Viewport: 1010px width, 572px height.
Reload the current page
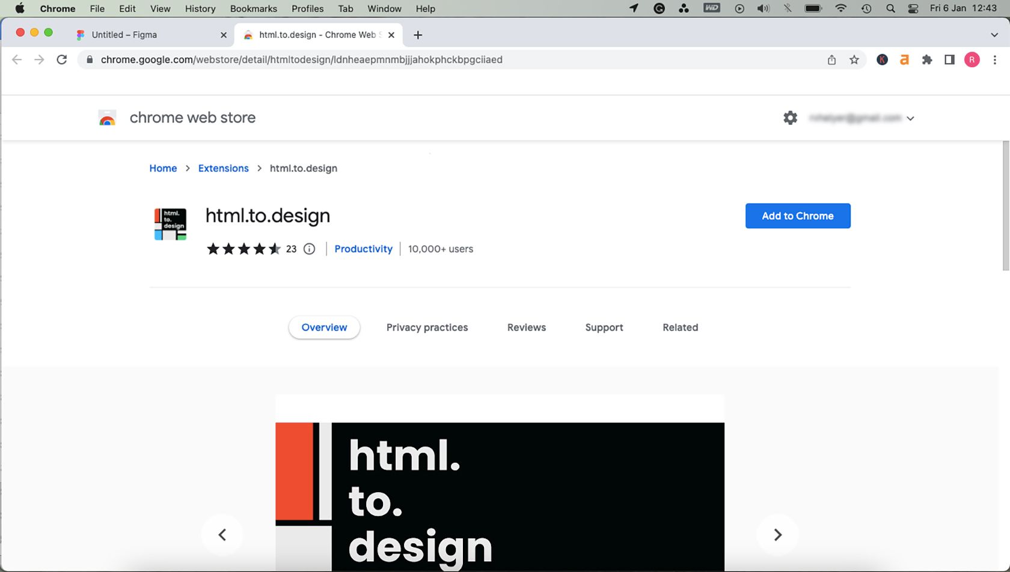[61, 59]
